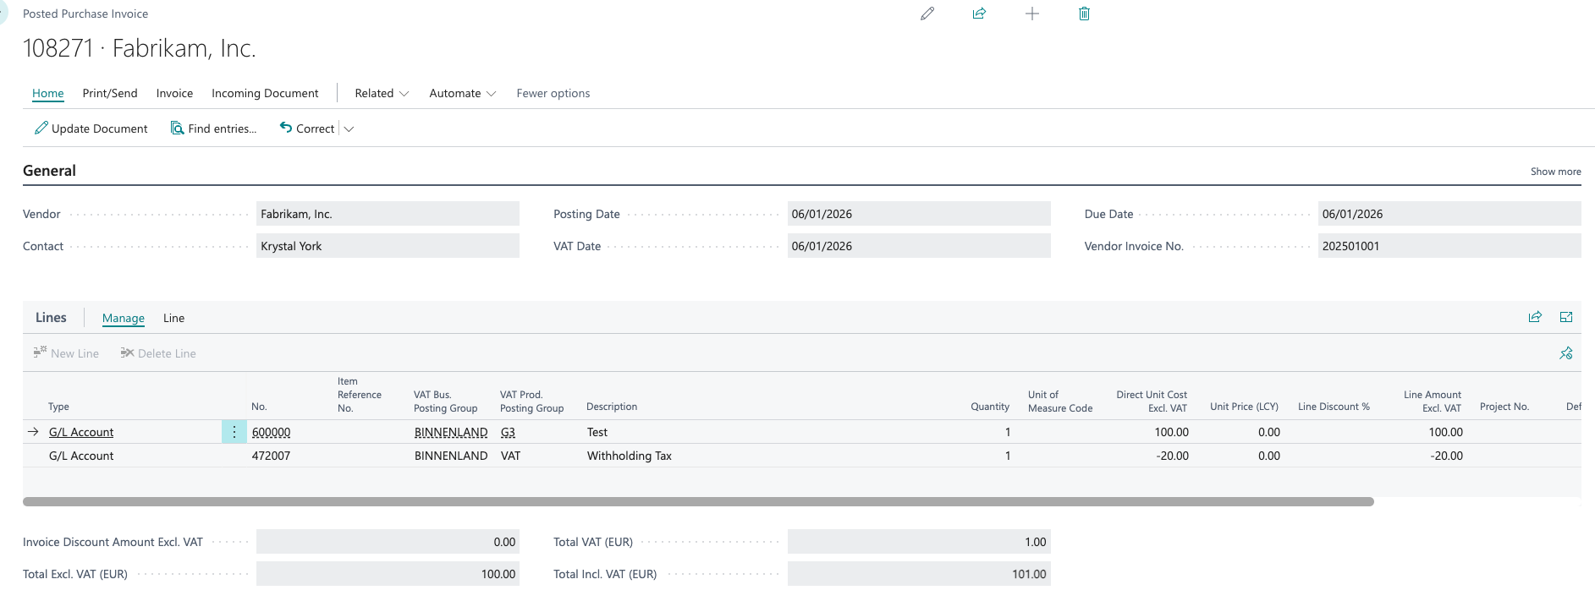The width and height of the screenshot is (1595, 612).
Task: Open G/L Account link in first line
Action: [x=81, y=432]
